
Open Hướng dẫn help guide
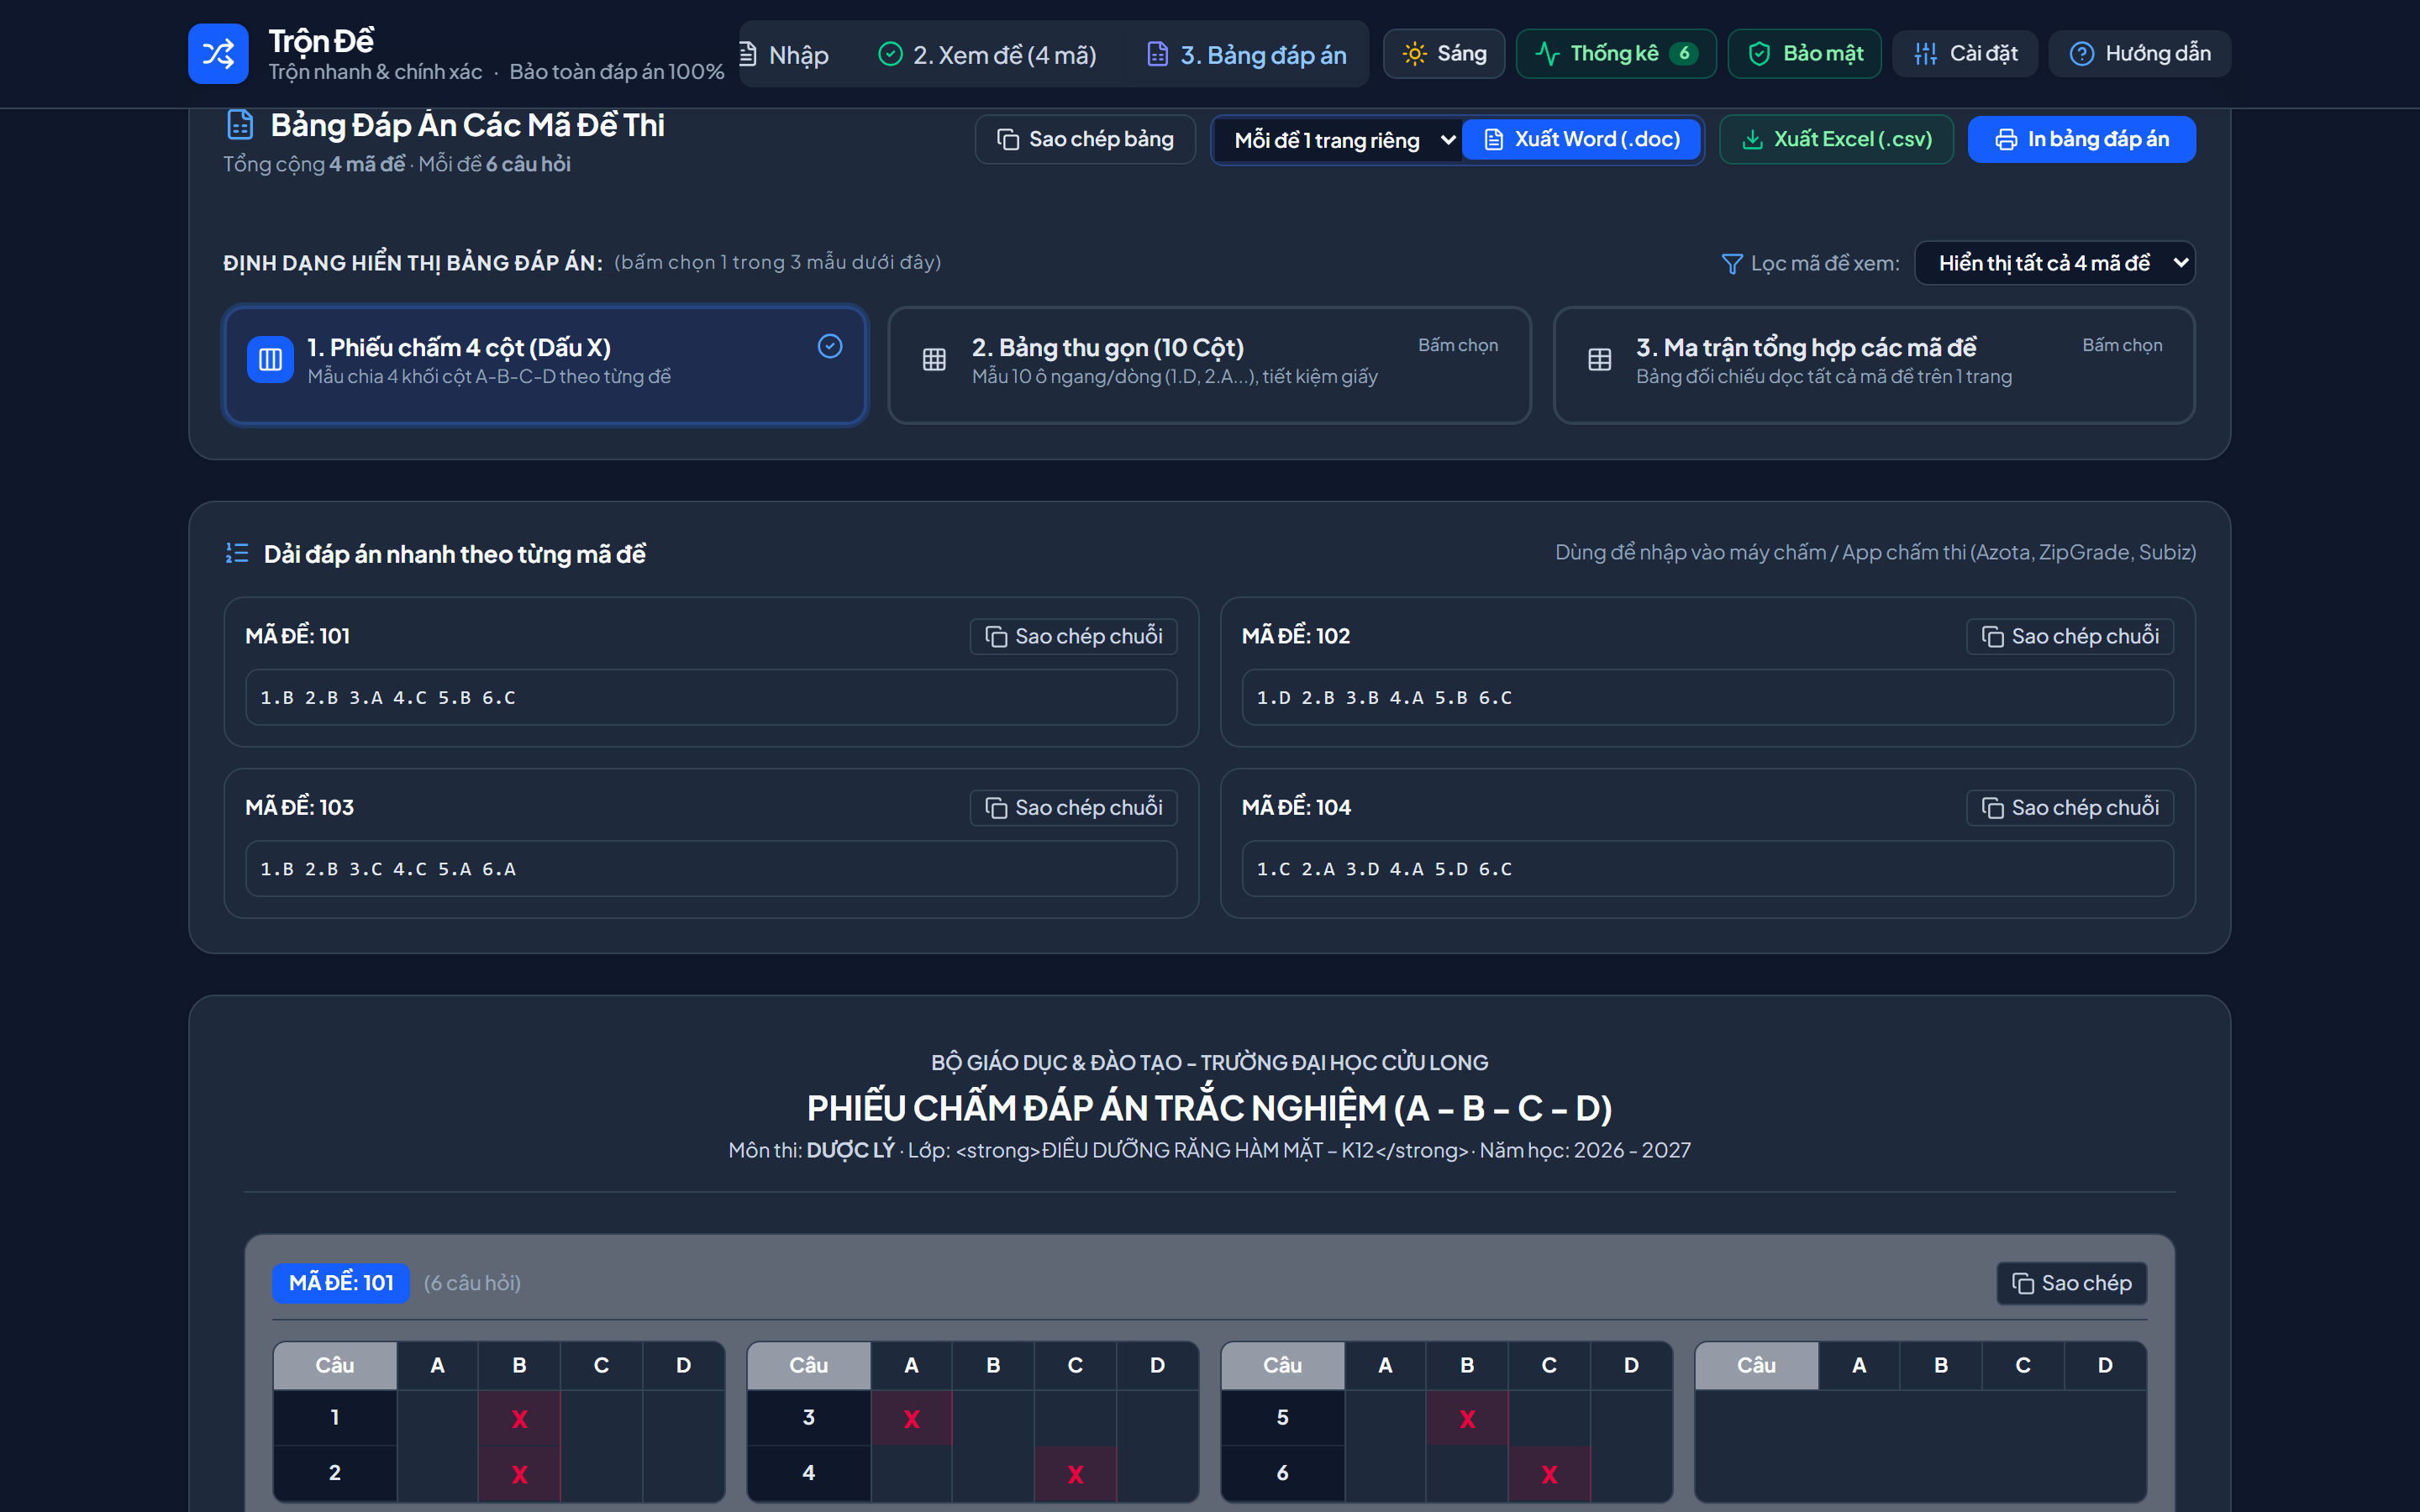pos(2140,53)
